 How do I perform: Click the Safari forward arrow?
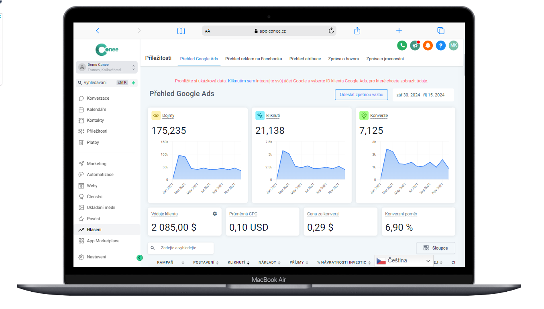tap(139, 31)
